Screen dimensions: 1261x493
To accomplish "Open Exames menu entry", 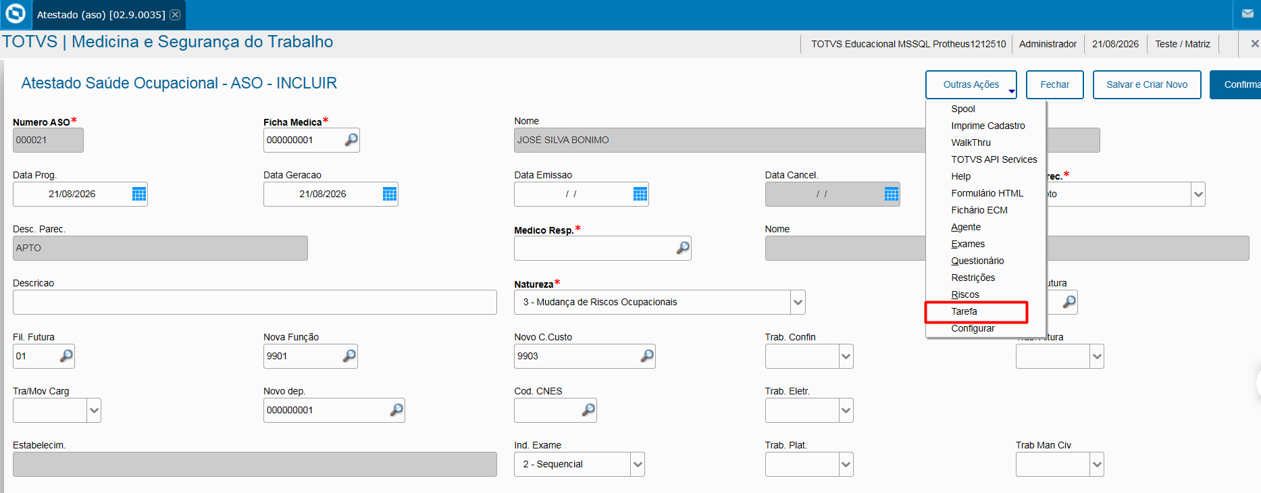I will coord(968,244).
